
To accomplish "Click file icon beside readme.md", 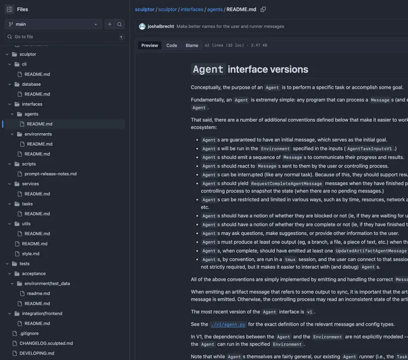I will pos(22,293).
